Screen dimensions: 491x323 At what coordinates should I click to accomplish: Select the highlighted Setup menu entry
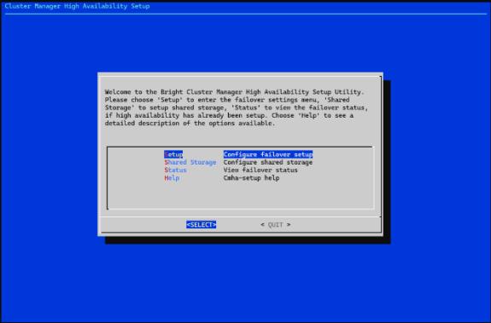coord(173,154)
